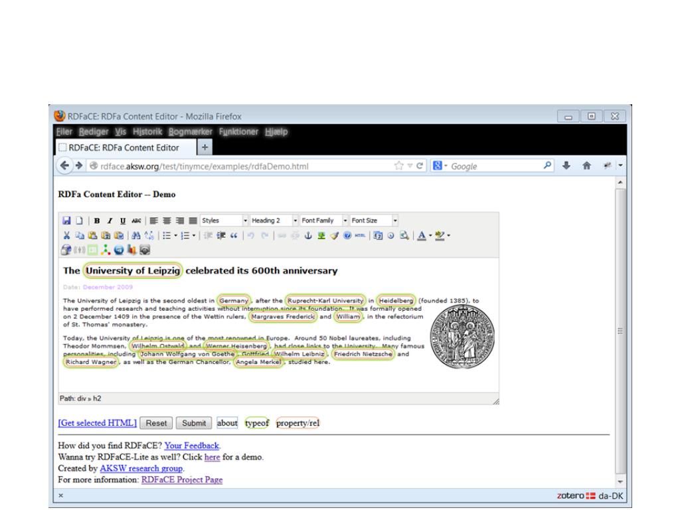
Task: Open Find and Replace icon
Action: (149, 236)
